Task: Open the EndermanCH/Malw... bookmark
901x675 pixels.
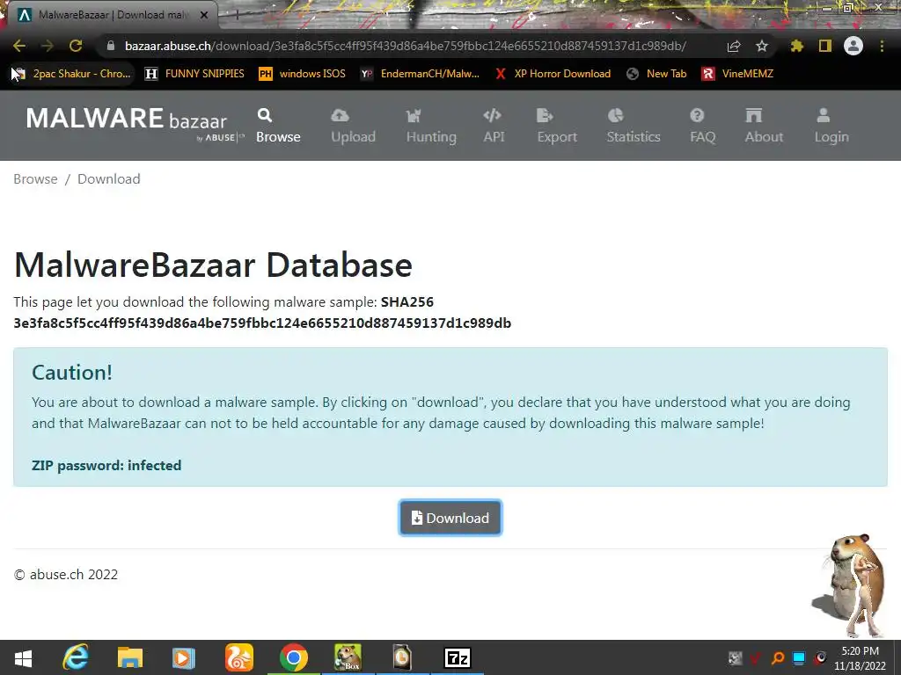Action: click(x=420, y=74)
